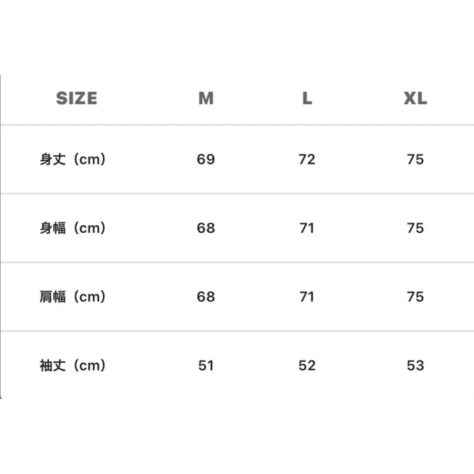
Task: Click the SIZE column header
Action: (76, 98)
